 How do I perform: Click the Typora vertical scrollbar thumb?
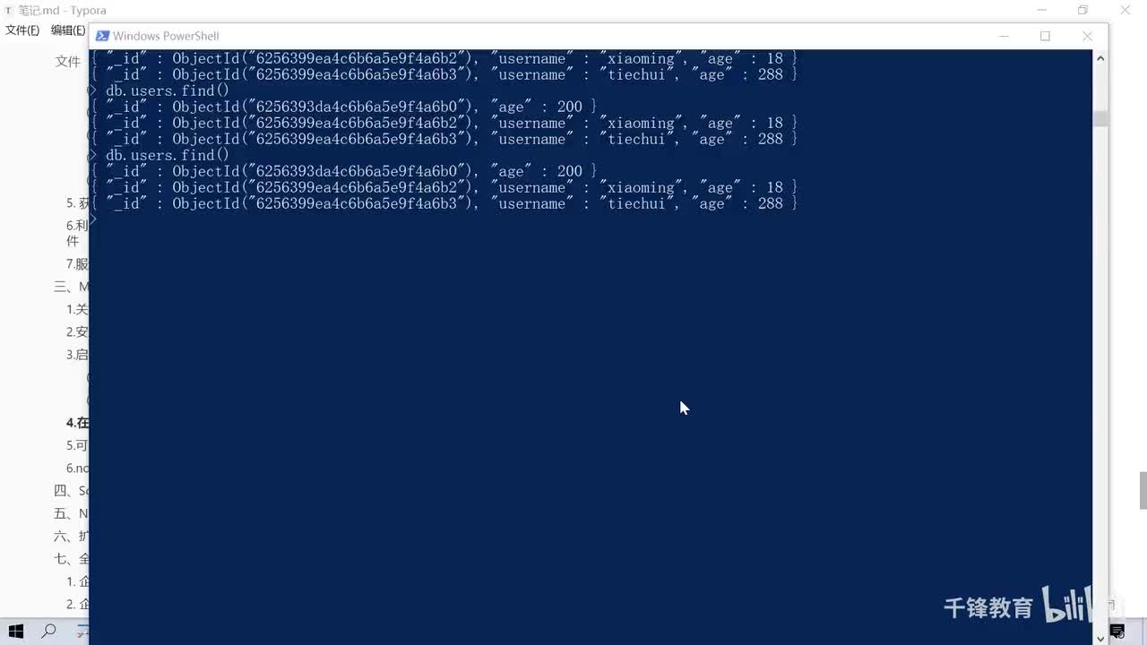(1143, 490)
